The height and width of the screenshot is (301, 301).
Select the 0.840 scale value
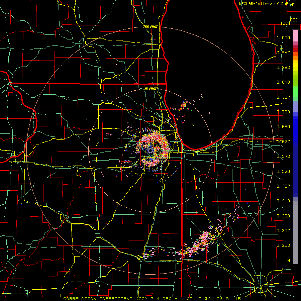pyautogui.click(x=283, y=82)
